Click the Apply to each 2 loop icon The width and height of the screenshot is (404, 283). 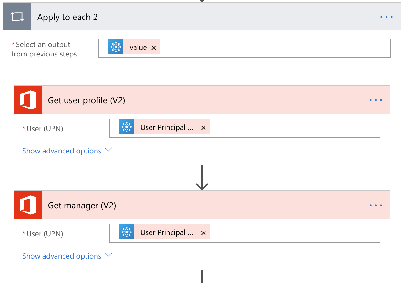[x=17, y=17]
